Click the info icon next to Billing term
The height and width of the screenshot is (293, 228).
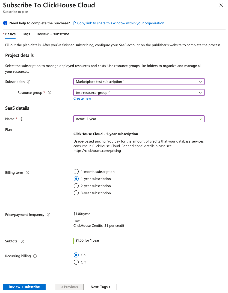click(27, 172)
